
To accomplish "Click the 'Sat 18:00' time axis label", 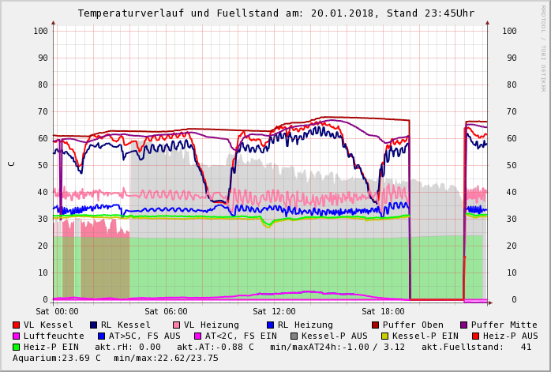I will tap(383, 312).
